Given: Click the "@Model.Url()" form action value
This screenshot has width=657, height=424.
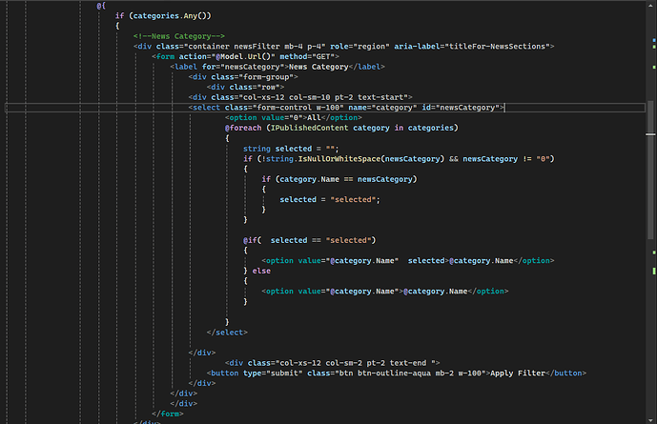Looking at the screenshot, I should click(243, 56).
